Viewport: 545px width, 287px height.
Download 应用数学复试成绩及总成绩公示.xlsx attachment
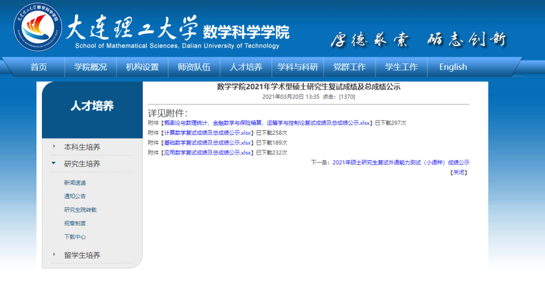click(207, 152)
